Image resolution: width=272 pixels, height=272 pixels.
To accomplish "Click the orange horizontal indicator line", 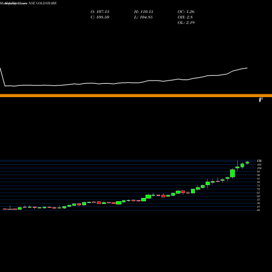I will tap(136, 96).
